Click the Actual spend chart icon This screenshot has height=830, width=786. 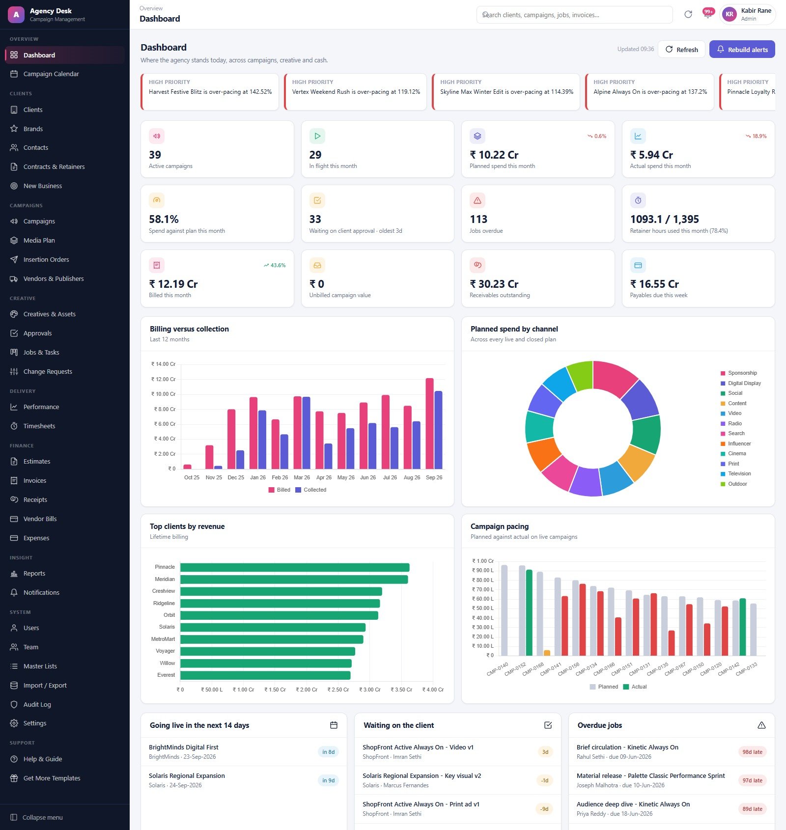coord(638,136)
